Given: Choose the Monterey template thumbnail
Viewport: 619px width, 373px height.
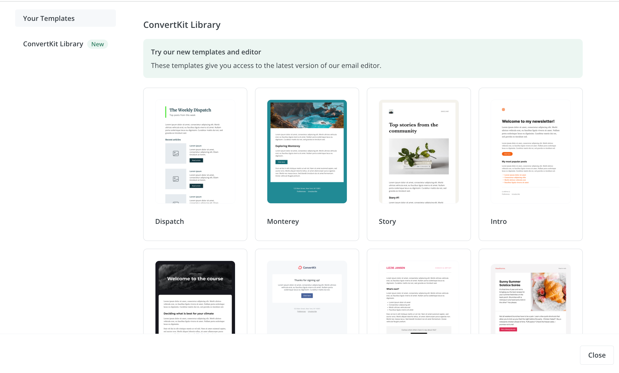Looking at the screenshot, I should coord(307,152).
